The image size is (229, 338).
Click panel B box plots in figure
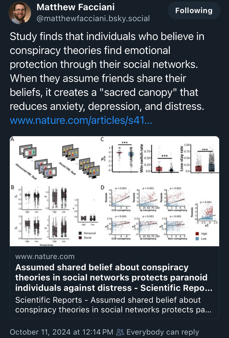pos(55,215)
